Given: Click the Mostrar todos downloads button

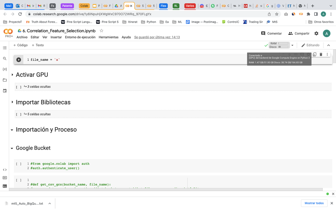Looking at the screenshot, I should click(x=314, y=203).
